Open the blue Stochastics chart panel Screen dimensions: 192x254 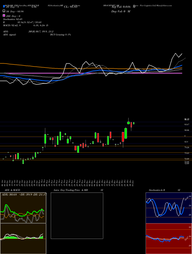click(169, 208)
